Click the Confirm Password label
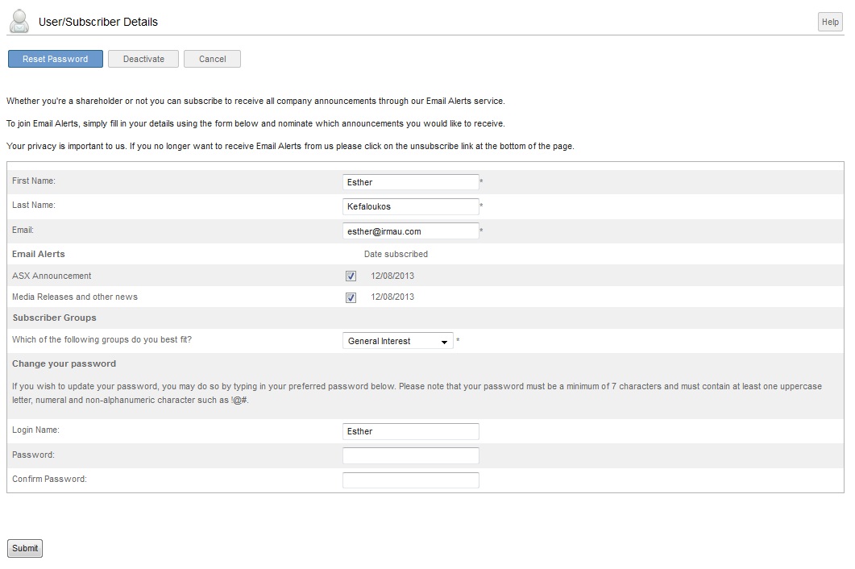 pyautogui.click(x=49, y=479)
